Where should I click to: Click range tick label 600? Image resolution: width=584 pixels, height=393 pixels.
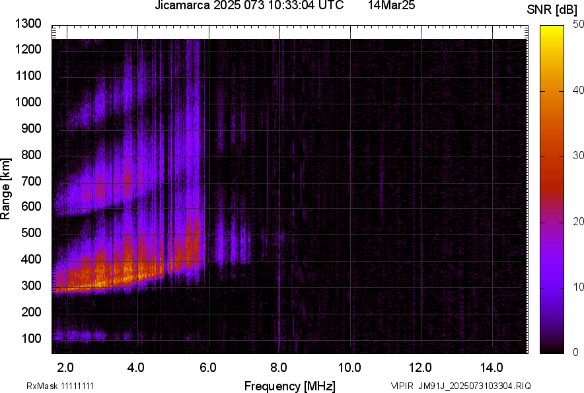click(x=31, y=206)
